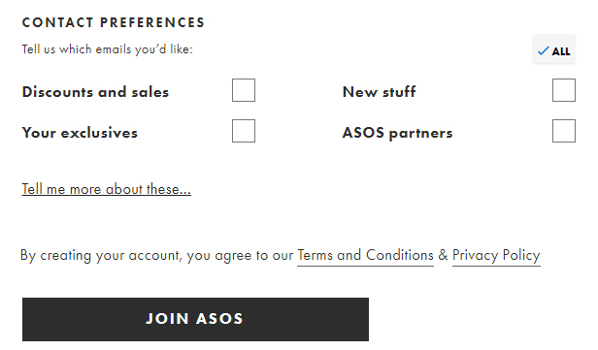Select all email preferences with ALL button

coord(553,49)
